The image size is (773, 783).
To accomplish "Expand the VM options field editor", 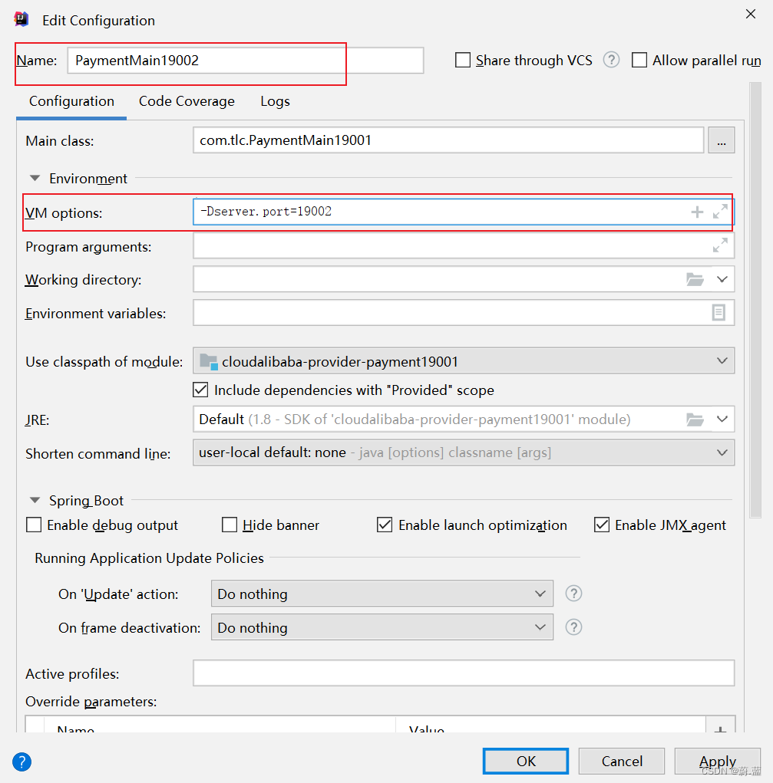I will 720,212.
